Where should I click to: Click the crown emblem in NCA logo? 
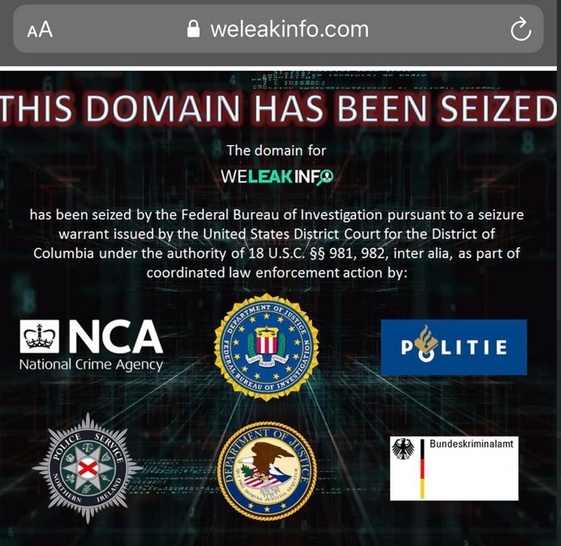coord(40,336)
